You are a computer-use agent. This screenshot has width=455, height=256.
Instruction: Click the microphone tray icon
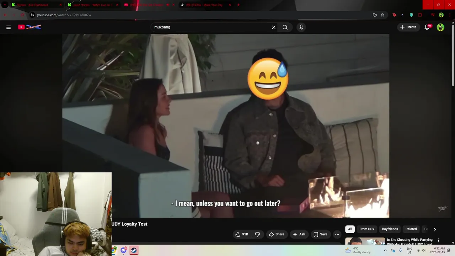401,250
